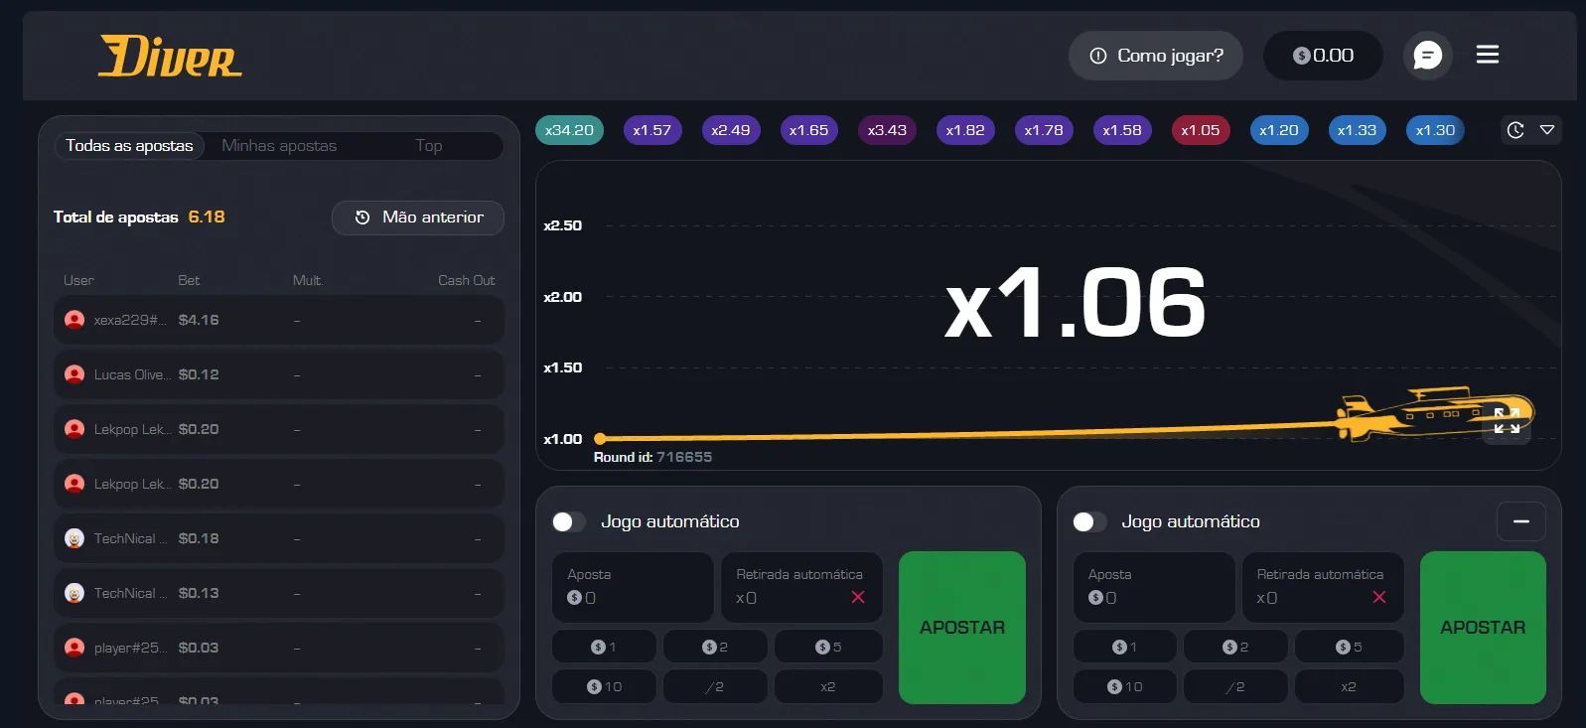
Task: Click the Aposta amount field in the first panel
Action: (x=633, y=587)
